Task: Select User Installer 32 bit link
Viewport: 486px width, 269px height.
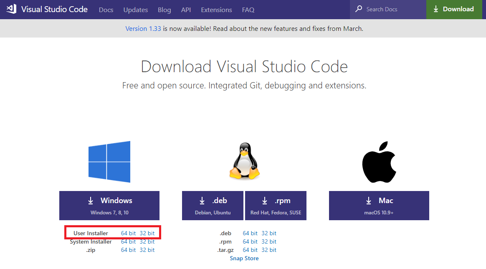Action: point(147,233)
